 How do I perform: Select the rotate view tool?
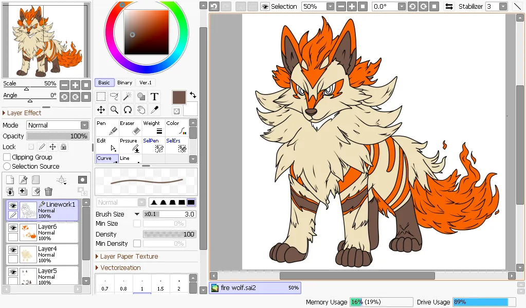pyautogui.click(x=128, y=110)
